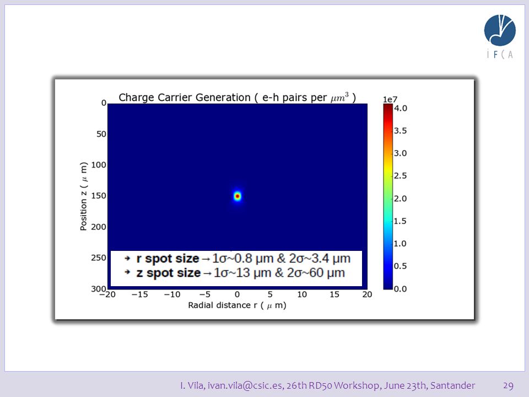Image resolution: width=529 pixels, height=397 pixels.
Task: Click the 'z spot size' annotation line
Action: (x=235, y=273)
